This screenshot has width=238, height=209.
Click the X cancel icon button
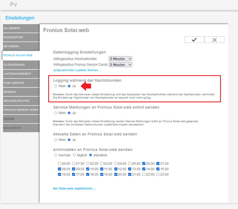point(214,40)
